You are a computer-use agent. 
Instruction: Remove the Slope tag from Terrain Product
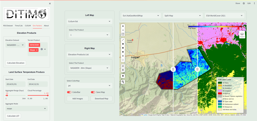37,50
